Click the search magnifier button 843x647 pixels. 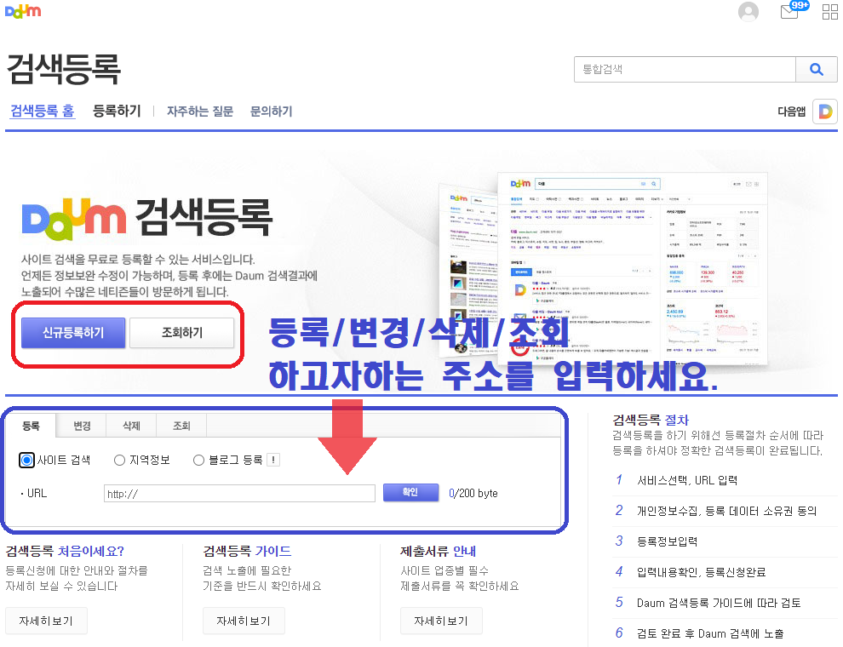(816, 69)
